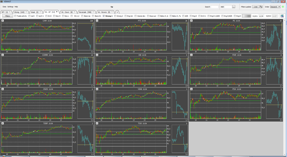This screenshot has height=157, width=287.
Task: Enable the Strong 2 filter
Action: 115,16
